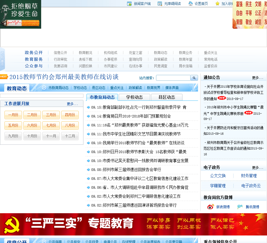Viewport: 267px width, 243px height.
Task: Click 公开指南 in the 信息公开 bar
Action: point(55,241)
